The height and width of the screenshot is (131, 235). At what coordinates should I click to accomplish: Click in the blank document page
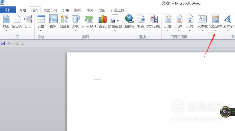coord(151,92)
